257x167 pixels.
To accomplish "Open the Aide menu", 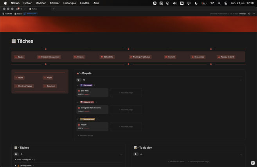I will coord(96,3).
